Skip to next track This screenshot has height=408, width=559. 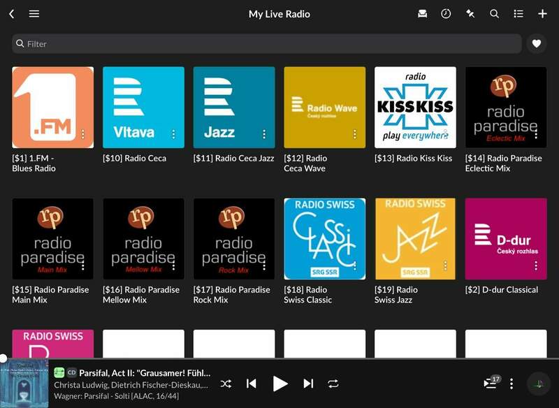(x=308, y=384)
